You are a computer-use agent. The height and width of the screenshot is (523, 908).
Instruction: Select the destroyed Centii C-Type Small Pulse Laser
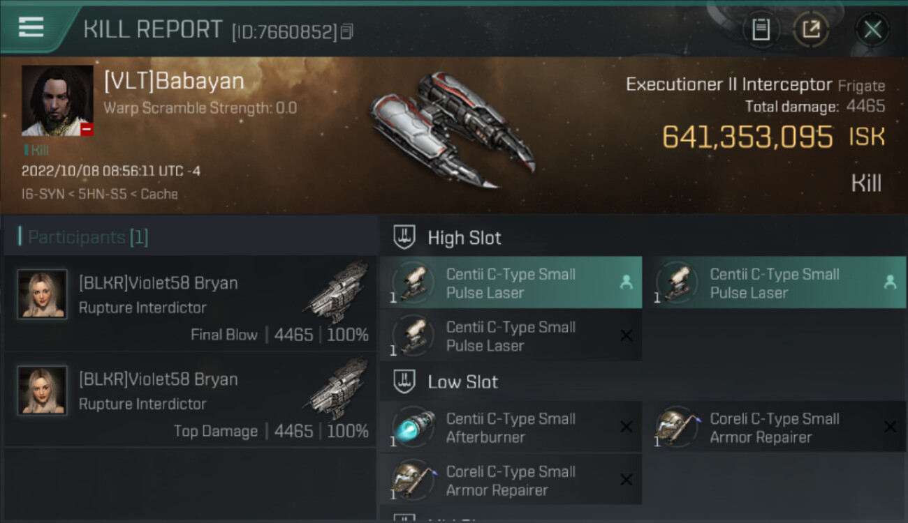[x=511, y=335]
